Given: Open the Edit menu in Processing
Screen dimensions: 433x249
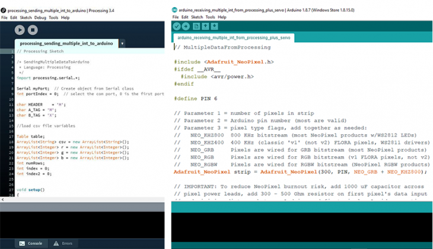Looking at the screenshot, I should click(x=14, y=18).
